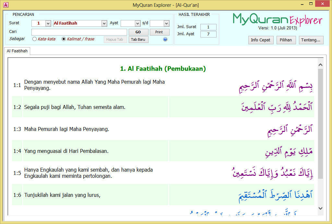The image size is (332, 224).
Task: Select the Kalimat / frase search mode
Action: click(64, 39)
